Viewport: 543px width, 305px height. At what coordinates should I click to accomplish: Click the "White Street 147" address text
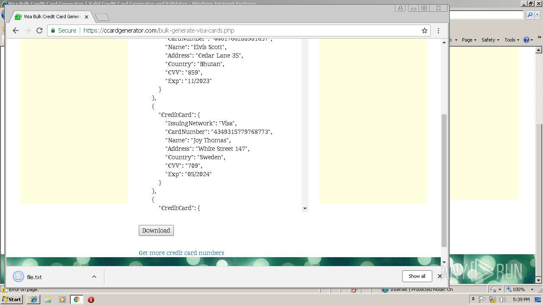[222, 149]
